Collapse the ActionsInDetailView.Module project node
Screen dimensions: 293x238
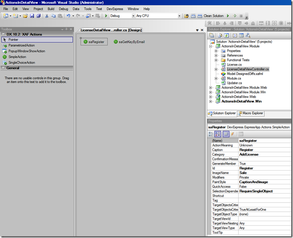[211, 46]
